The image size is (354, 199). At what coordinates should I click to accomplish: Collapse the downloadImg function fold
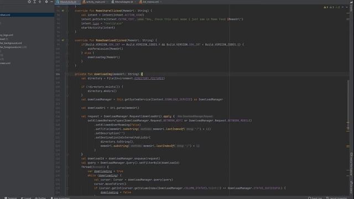pos(67,74)
